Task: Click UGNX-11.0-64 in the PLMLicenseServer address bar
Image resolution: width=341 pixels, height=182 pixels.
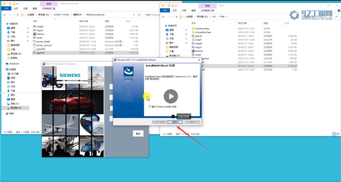Action: 61,15
